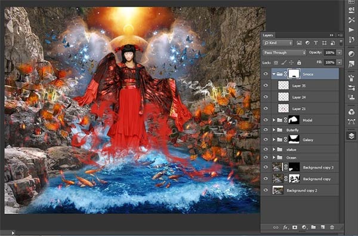Expand the Galaxy group

coord(274,139)
